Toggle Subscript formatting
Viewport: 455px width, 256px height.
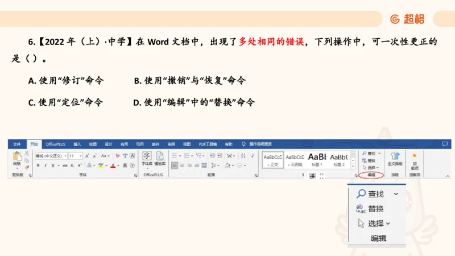72,166
